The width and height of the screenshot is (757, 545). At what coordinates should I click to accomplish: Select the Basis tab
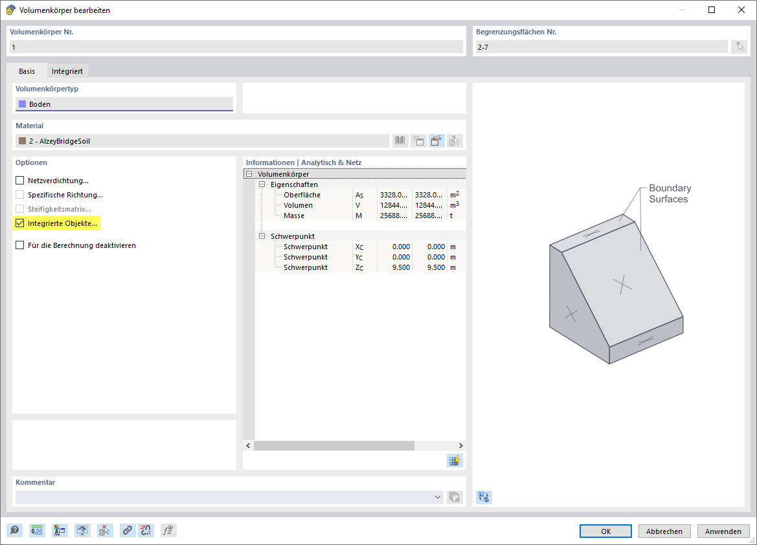(x=27, y=71)
